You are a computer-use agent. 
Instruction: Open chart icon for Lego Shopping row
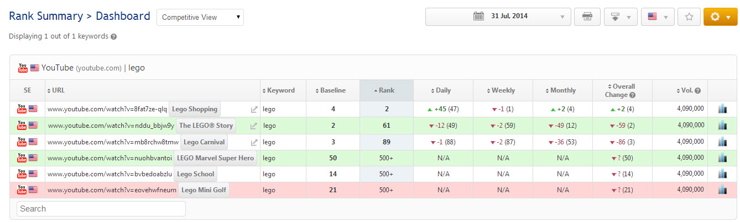[722, 109]
